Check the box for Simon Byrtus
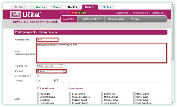This screenshot has width=177, height=107. coord(134,100)
